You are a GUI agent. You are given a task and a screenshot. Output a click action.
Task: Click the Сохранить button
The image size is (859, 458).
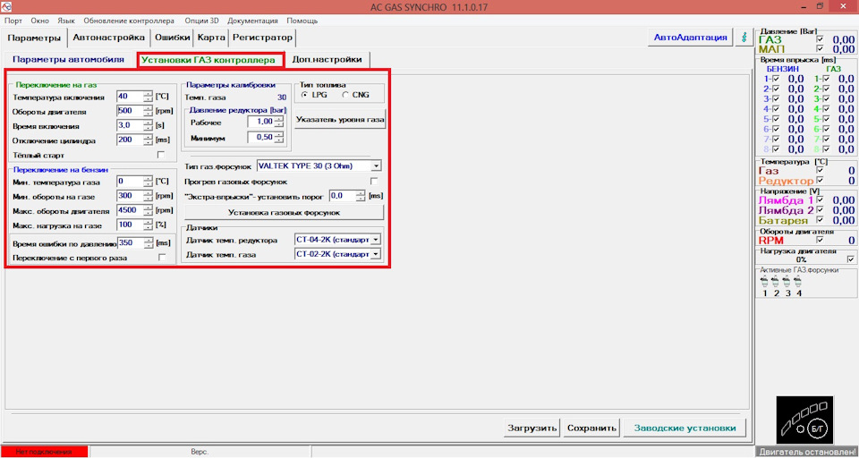pos(591,428)
